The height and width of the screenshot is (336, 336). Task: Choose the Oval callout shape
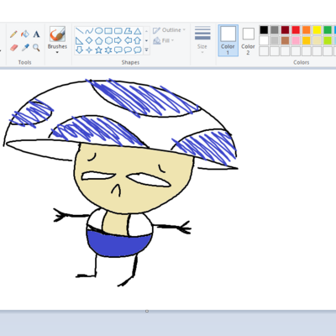128,50
